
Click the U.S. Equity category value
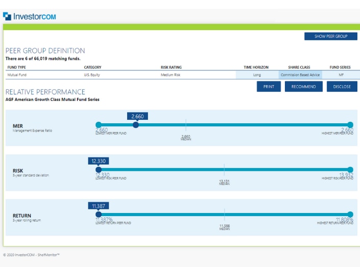[92, 75]
